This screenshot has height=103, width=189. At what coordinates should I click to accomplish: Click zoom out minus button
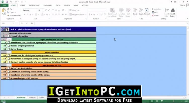tap(166, 101)
